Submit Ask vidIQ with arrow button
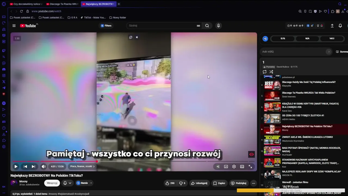This screenshot has height=196, width=348. 329,51
